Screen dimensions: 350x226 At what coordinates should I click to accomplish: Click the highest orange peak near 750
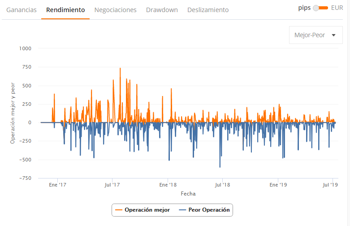coord(120,68)
